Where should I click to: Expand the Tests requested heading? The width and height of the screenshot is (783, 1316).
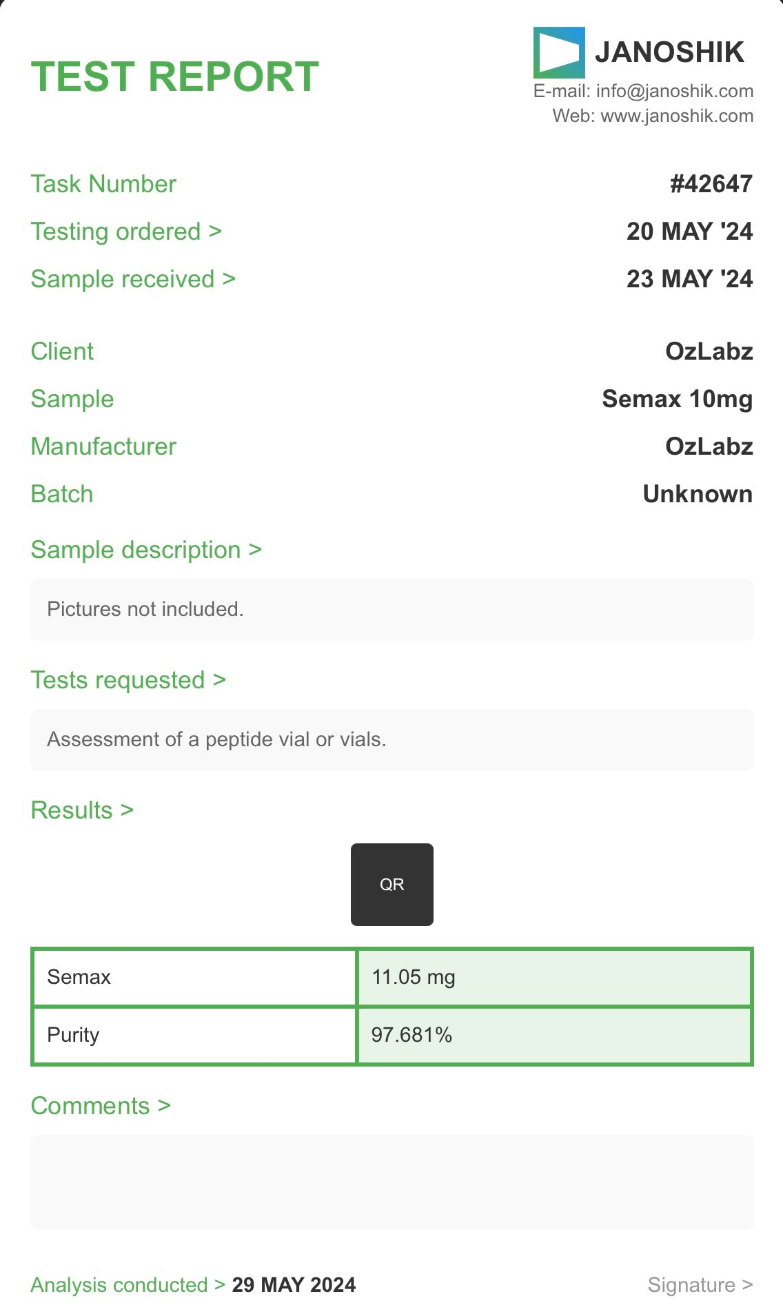pyautogui.click(x=128, y=680)
